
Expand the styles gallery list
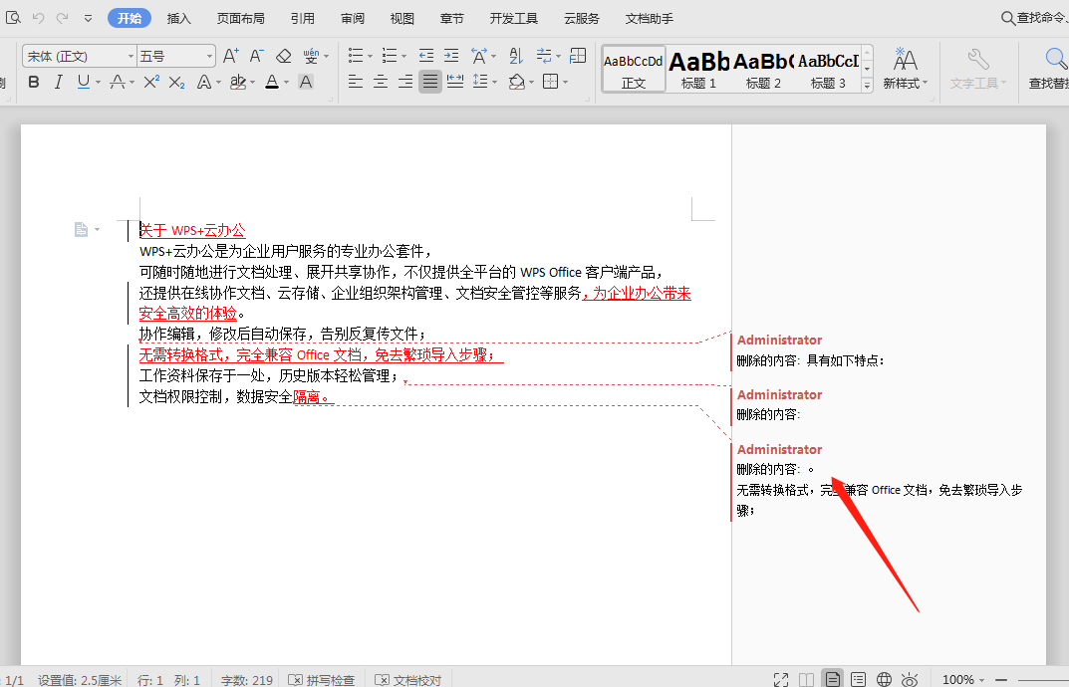click(867, 86)
